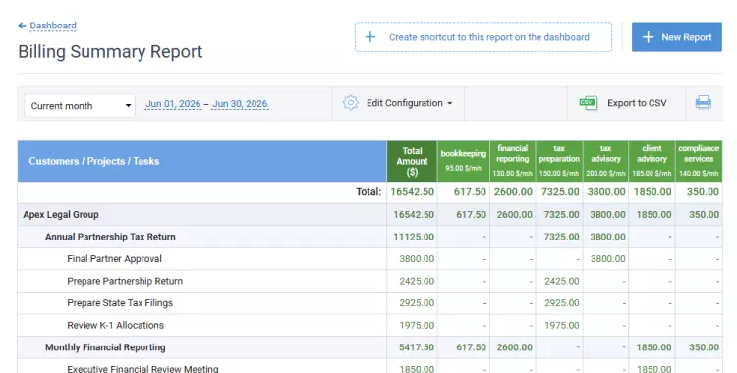Select the Final Partner Approval task
The height and width of the screenshot is (373, 737).
coord(114,259)
